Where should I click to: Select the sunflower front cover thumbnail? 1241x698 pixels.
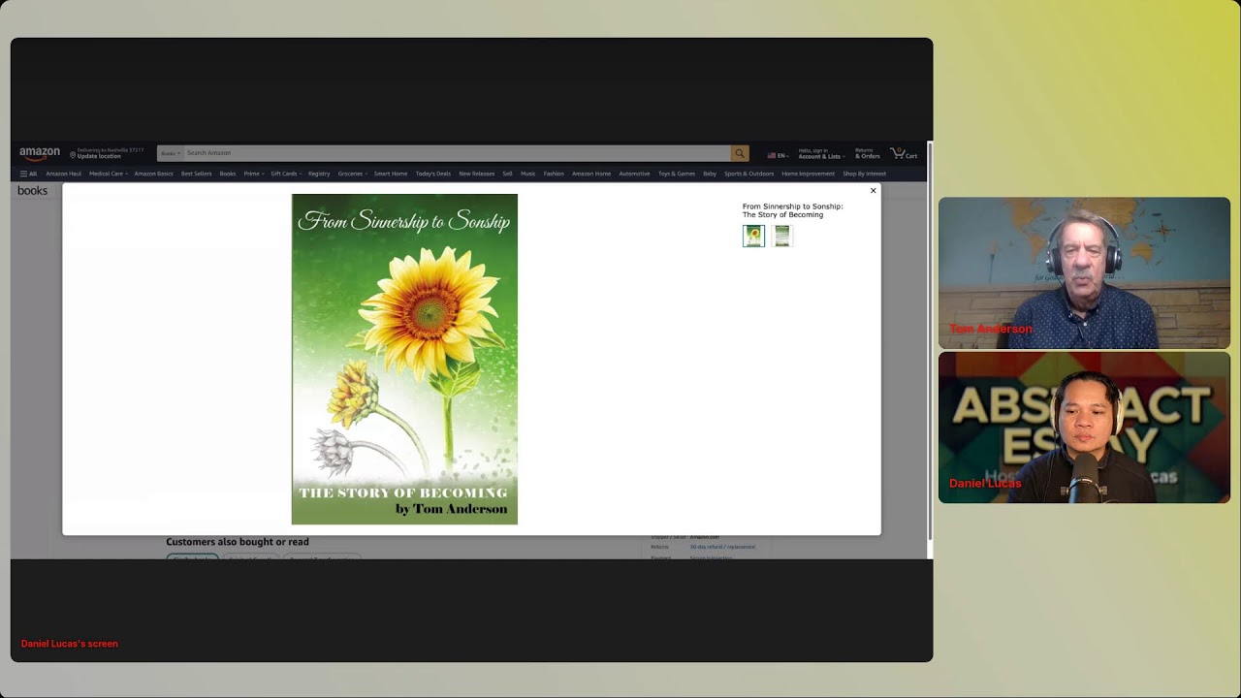(753, 236)
